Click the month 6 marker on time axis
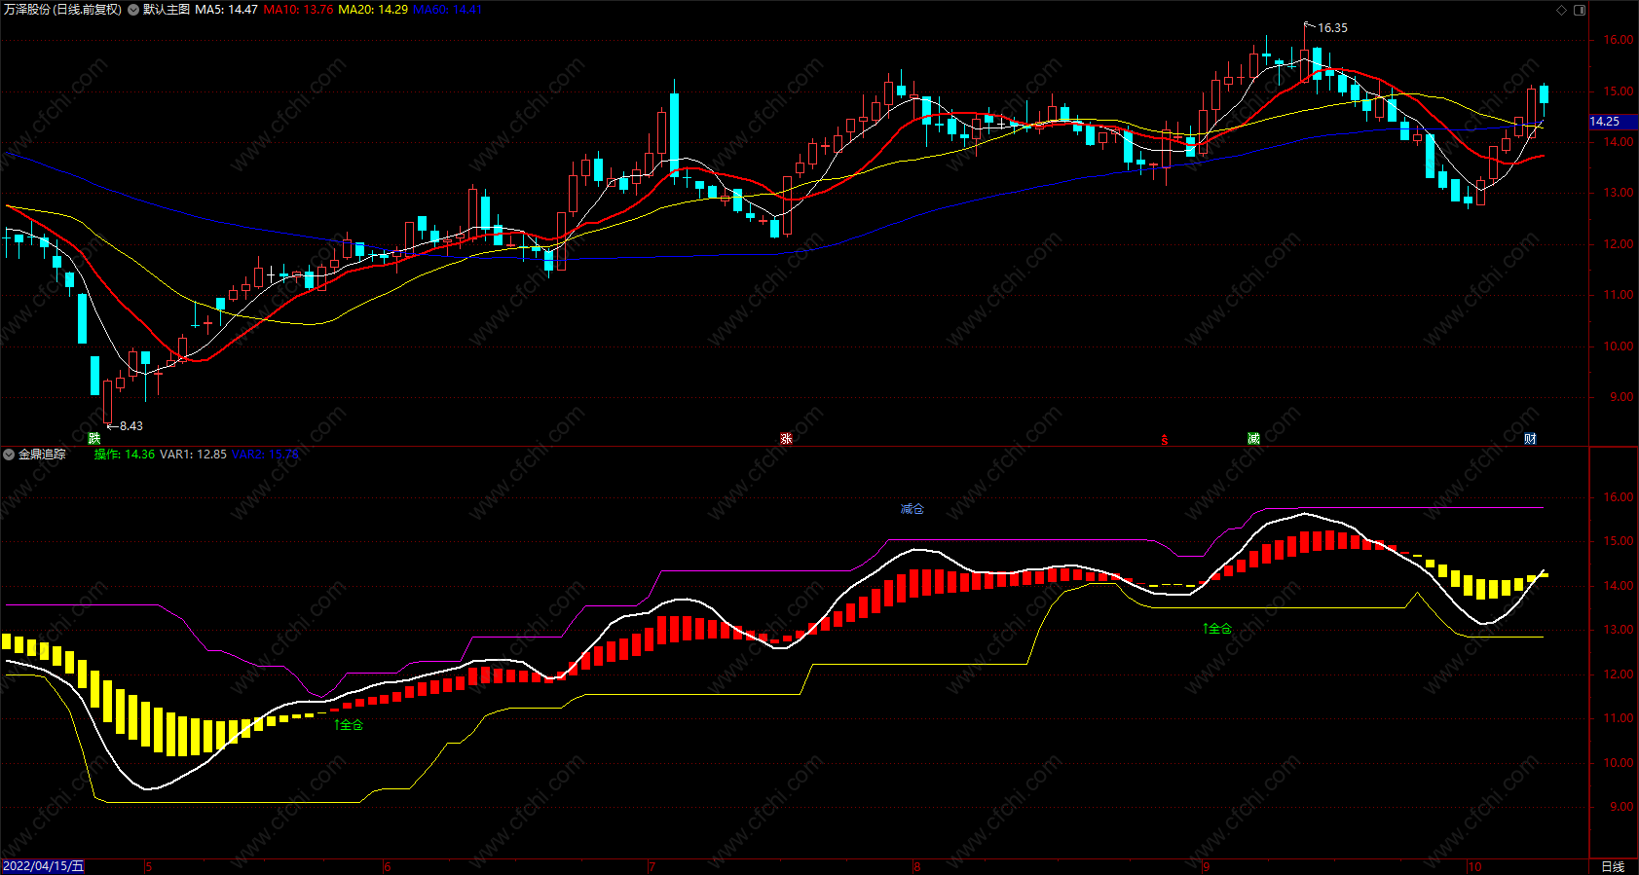 pos(388,866)
